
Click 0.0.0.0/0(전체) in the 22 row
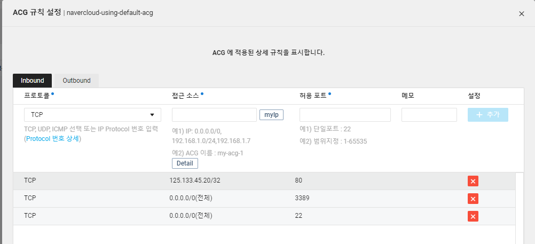point(191,216)
